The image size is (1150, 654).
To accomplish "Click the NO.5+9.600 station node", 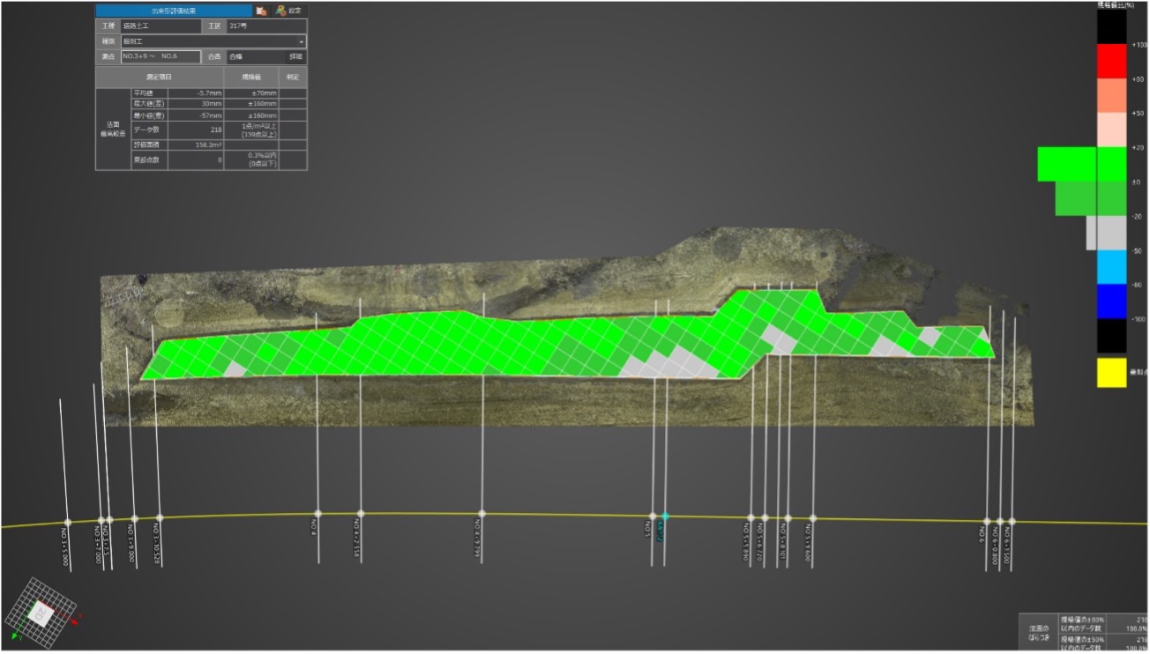I will click(x=812, y=518).
